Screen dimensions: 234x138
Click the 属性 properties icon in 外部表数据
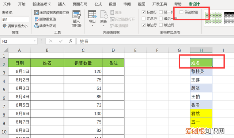(x=112, y=12)
